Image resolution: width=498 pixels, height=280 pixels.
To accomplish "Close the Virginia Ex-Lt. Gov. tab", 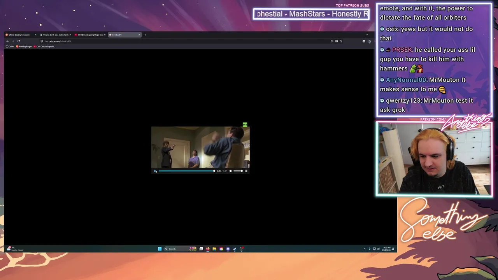I will 70,35.
